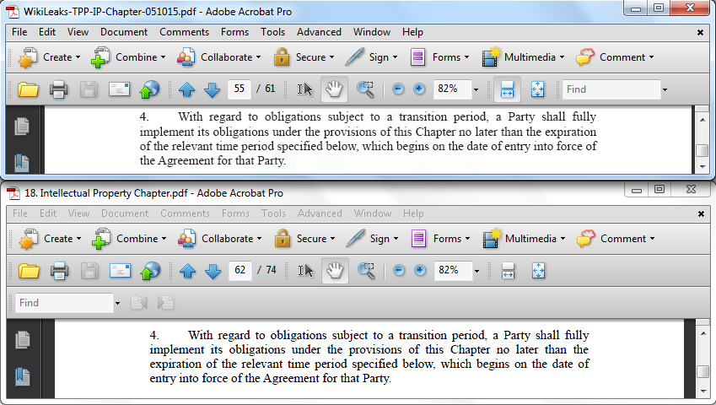The height and width of the screenshot is (405, 716).
Task: Expand the Sign dropdown in the Intellectual Property window
Action: coord(396,239)
